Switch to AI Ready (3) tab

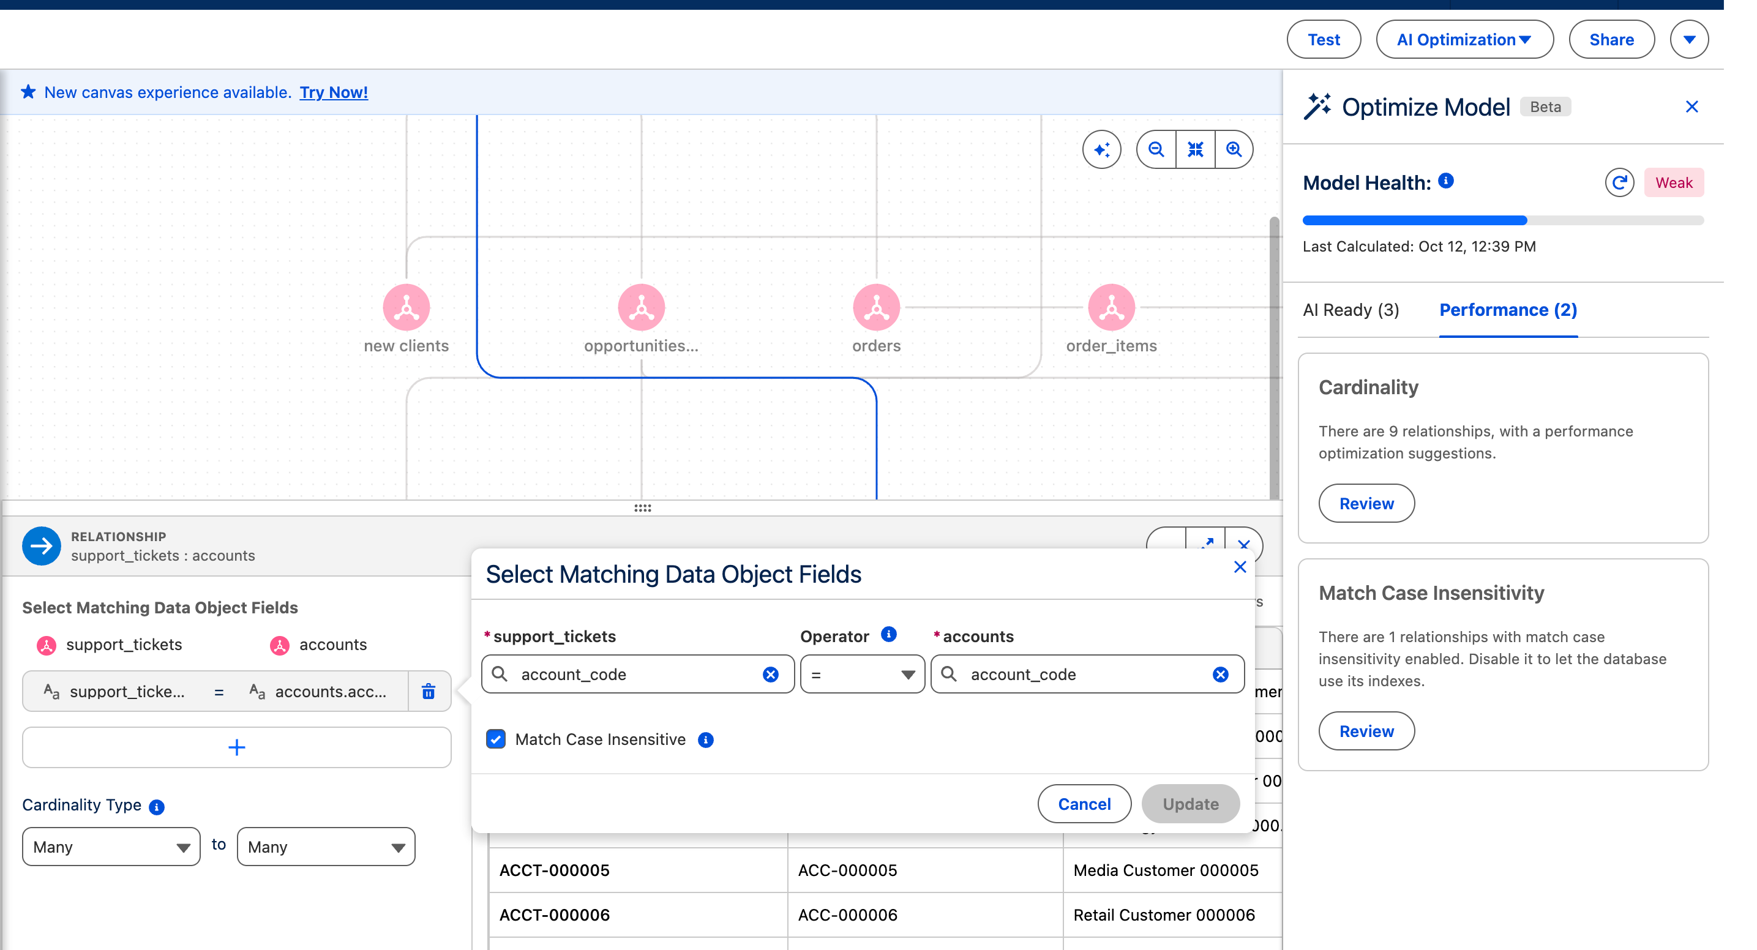tap(1351, 310)
